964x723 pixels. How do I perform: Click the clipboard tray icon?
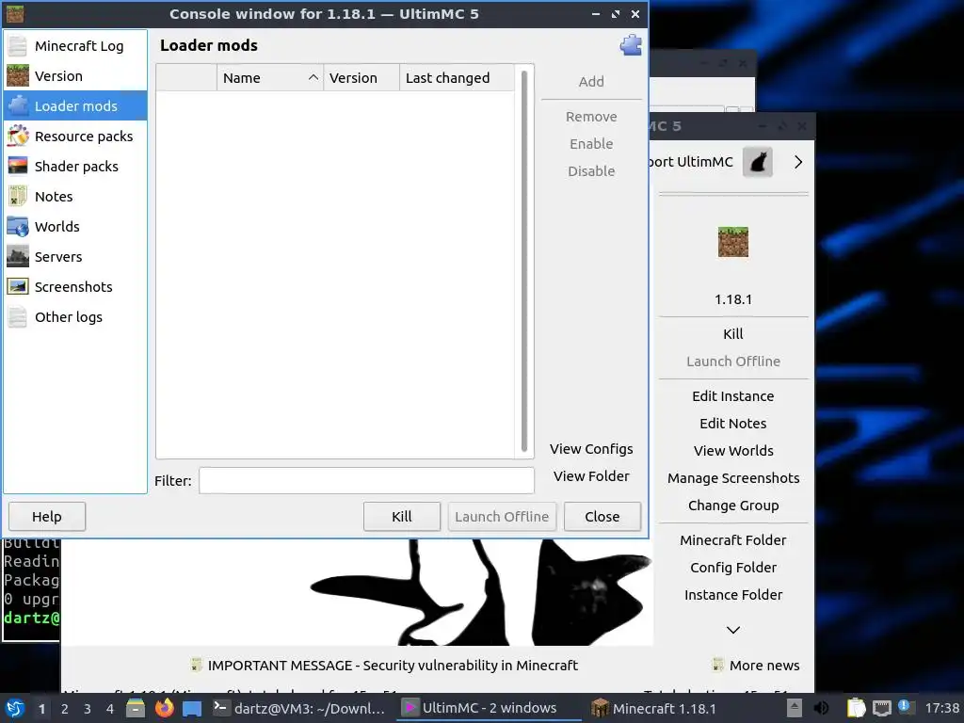(856, 708)
